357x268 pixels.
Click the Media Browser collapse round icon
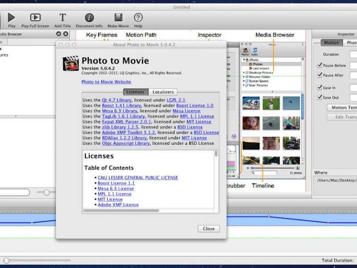(x=58, y=34)
